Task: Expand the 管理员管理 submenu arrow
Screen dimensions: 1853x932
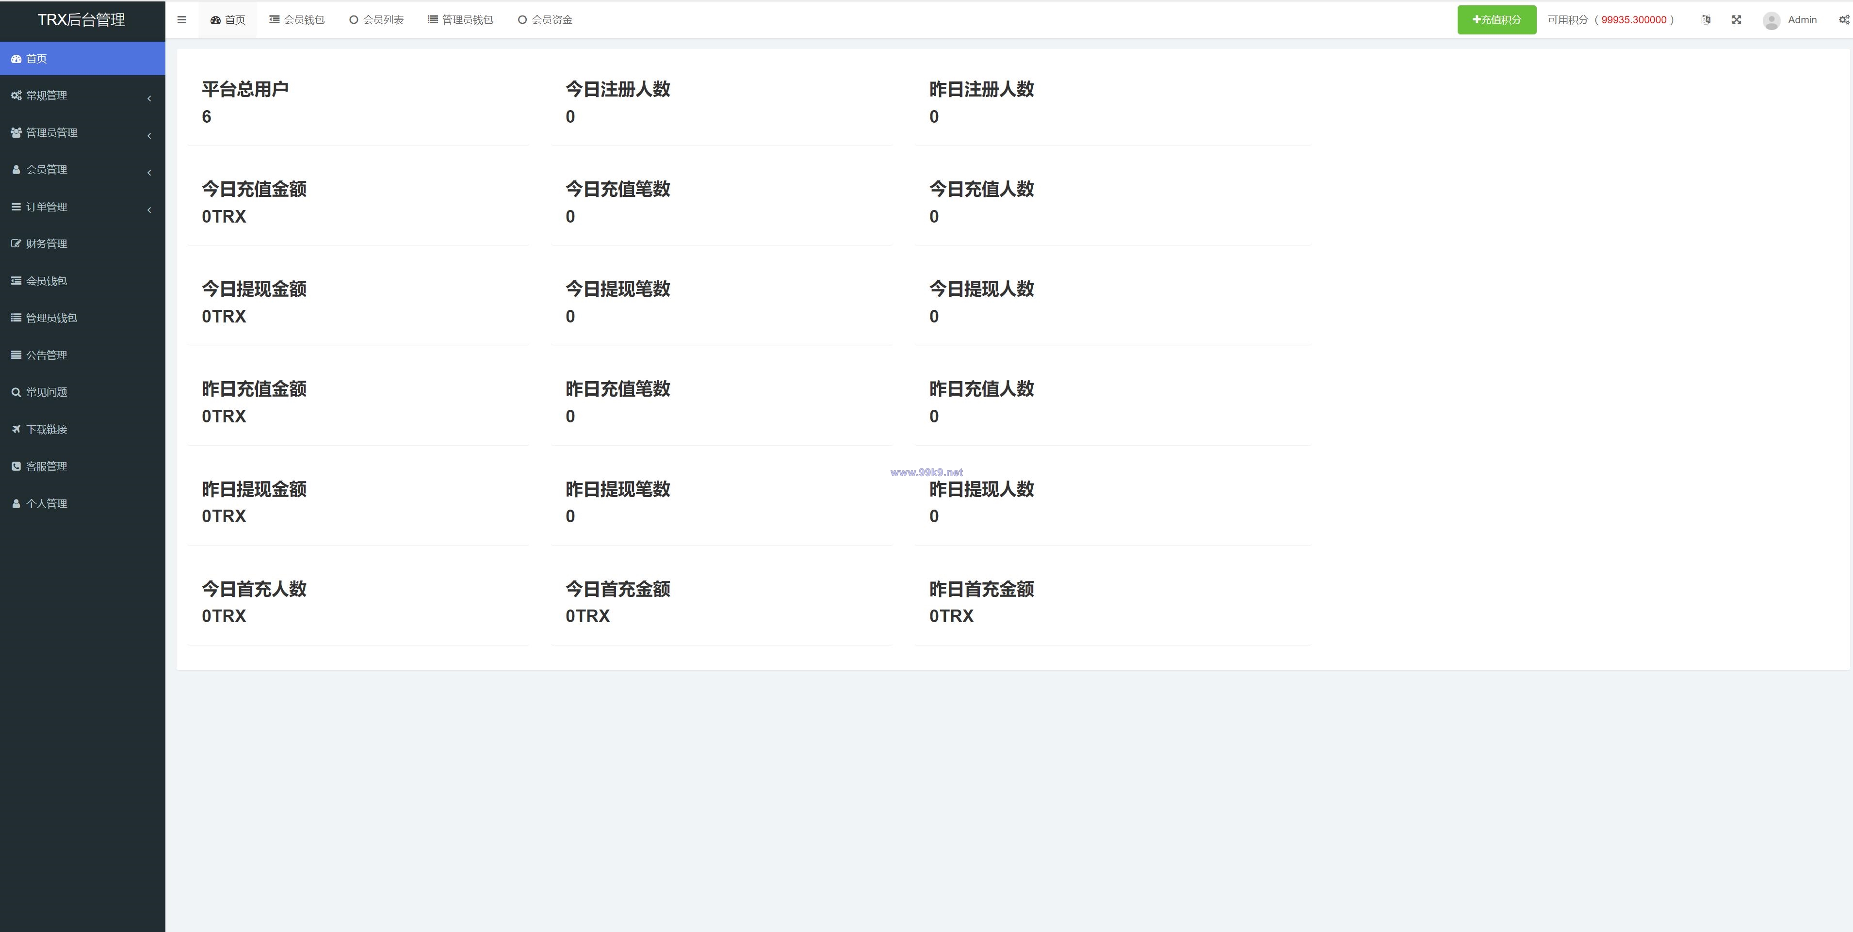Action: pos(149,136)
